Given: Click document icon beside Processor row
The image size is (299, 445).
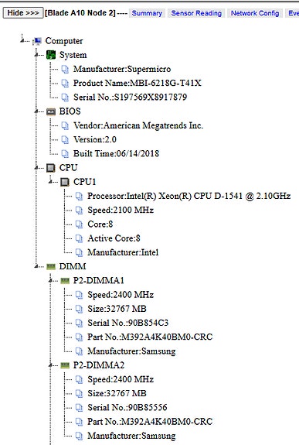Looking at the screenshot, I should coord(79,196).
